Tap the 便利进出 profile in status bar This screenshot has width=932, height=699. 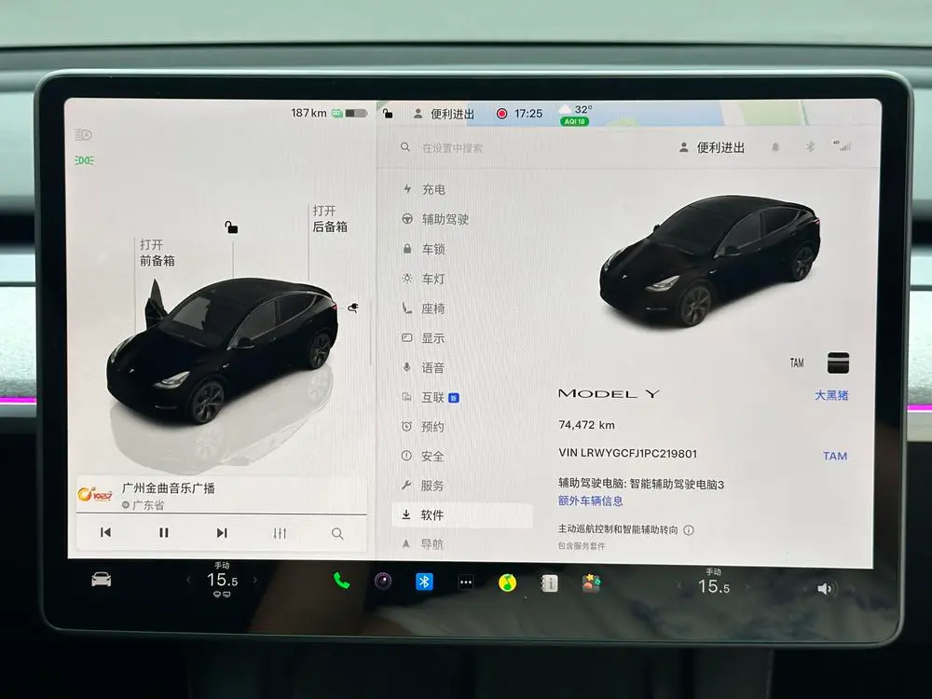point(444,114)
